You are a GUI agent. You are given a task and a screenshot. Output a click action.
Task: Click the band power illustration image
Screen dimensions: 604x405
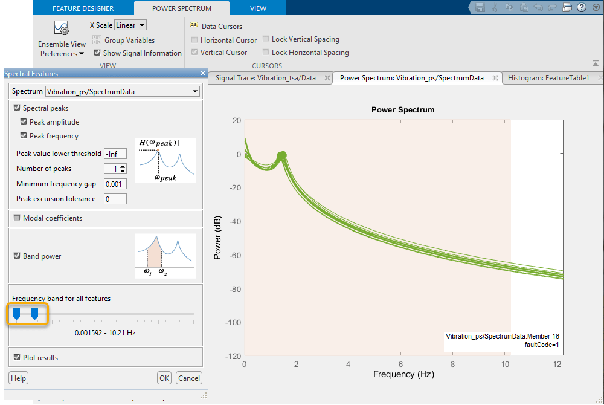[x=165, y=256]
